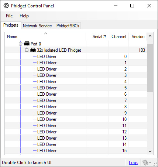Select LED Driver channel 14 row
Viewport: 158px width, 167px height.
coord(76,144)
